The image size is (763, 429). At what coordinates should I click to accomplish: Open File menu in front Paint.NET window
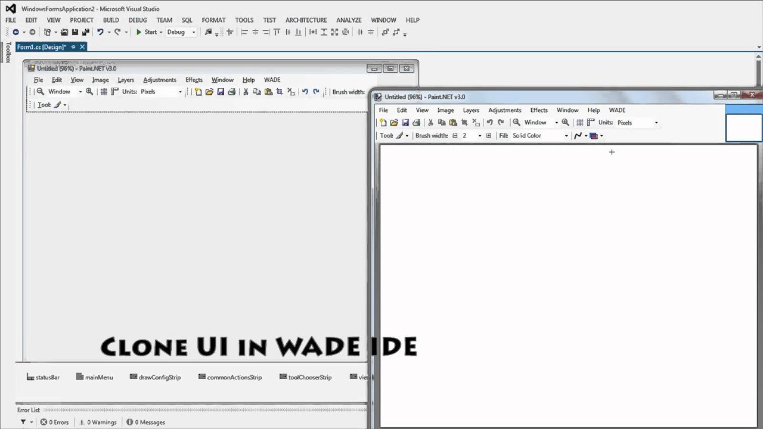tap(383, 110)
